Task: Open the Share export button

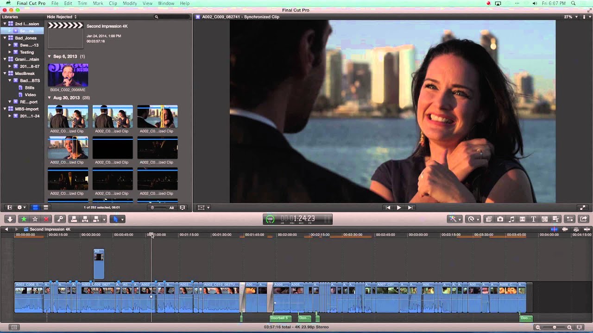Action: coord(583,219)
